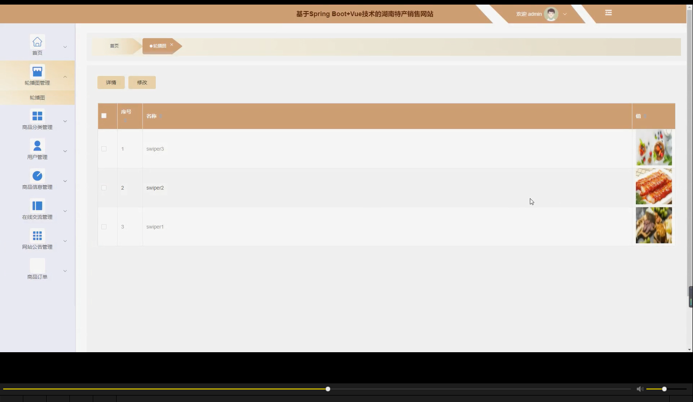693x402 pixels.
Task: Expand the 商品信息管理 chevron
Action: [x=65, y=181]
